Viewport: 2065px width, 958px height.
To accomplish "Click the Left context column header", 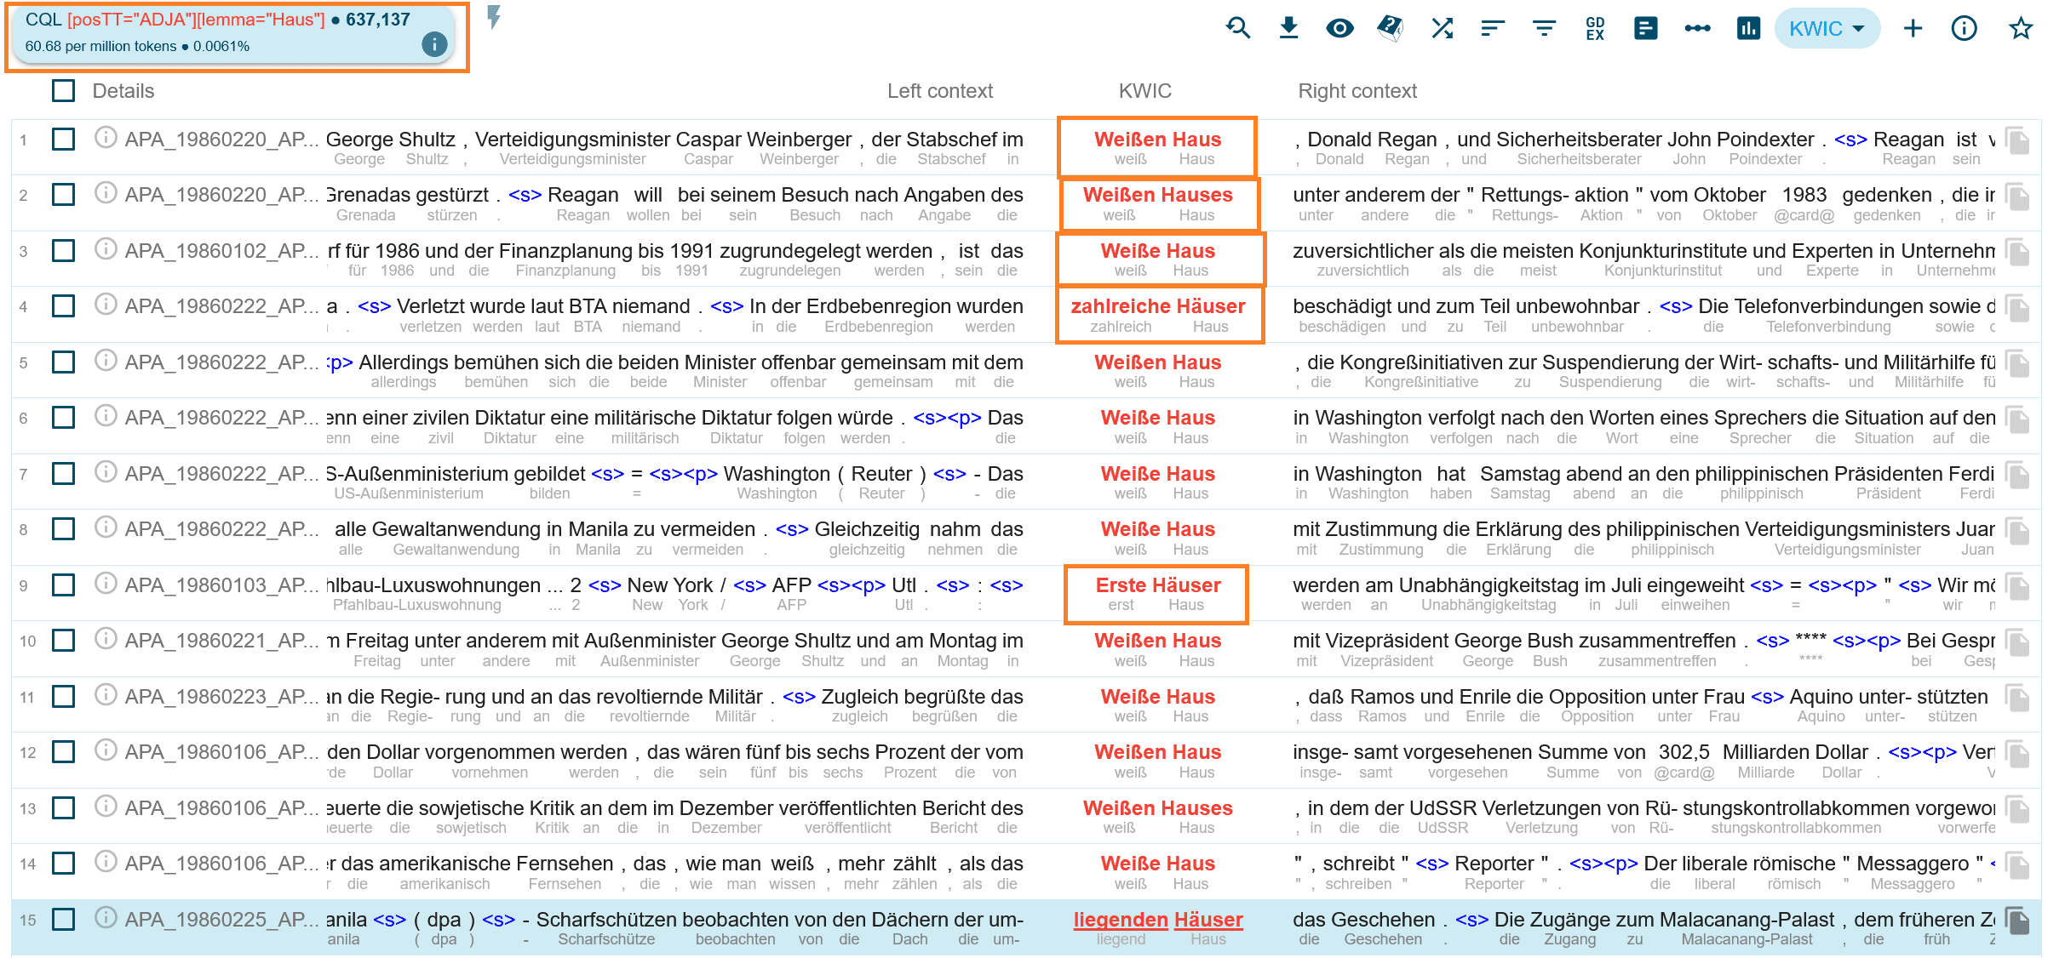I will click(x=939, y=91).
